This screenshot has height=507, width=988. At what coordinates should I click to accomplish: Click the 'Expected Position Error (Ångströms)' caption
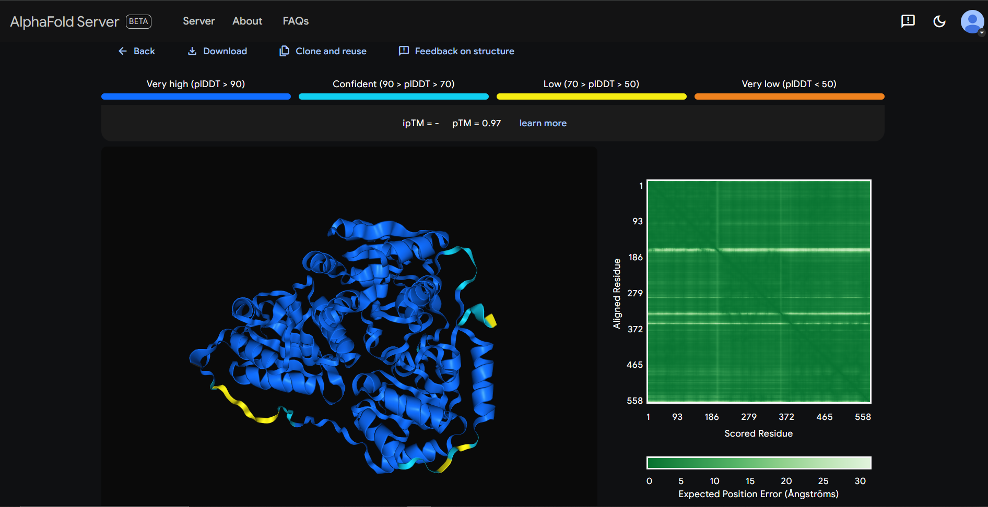(x=759, y=494)
